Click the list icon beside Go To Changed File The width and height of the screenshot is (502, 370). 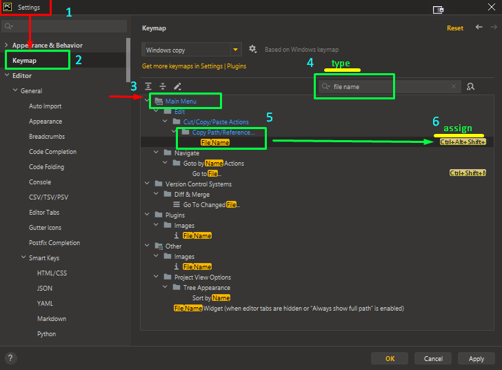tap(177, 204)
